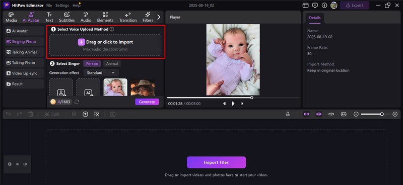Click the Drag or click to import area
Viewport: 403px width, 185px height.
(x=105, y=45)
